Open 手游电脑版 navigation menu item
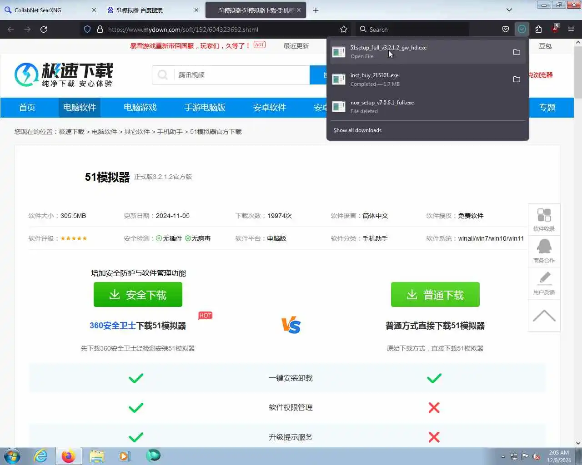 pyautogui.click(x=205, y=108)
